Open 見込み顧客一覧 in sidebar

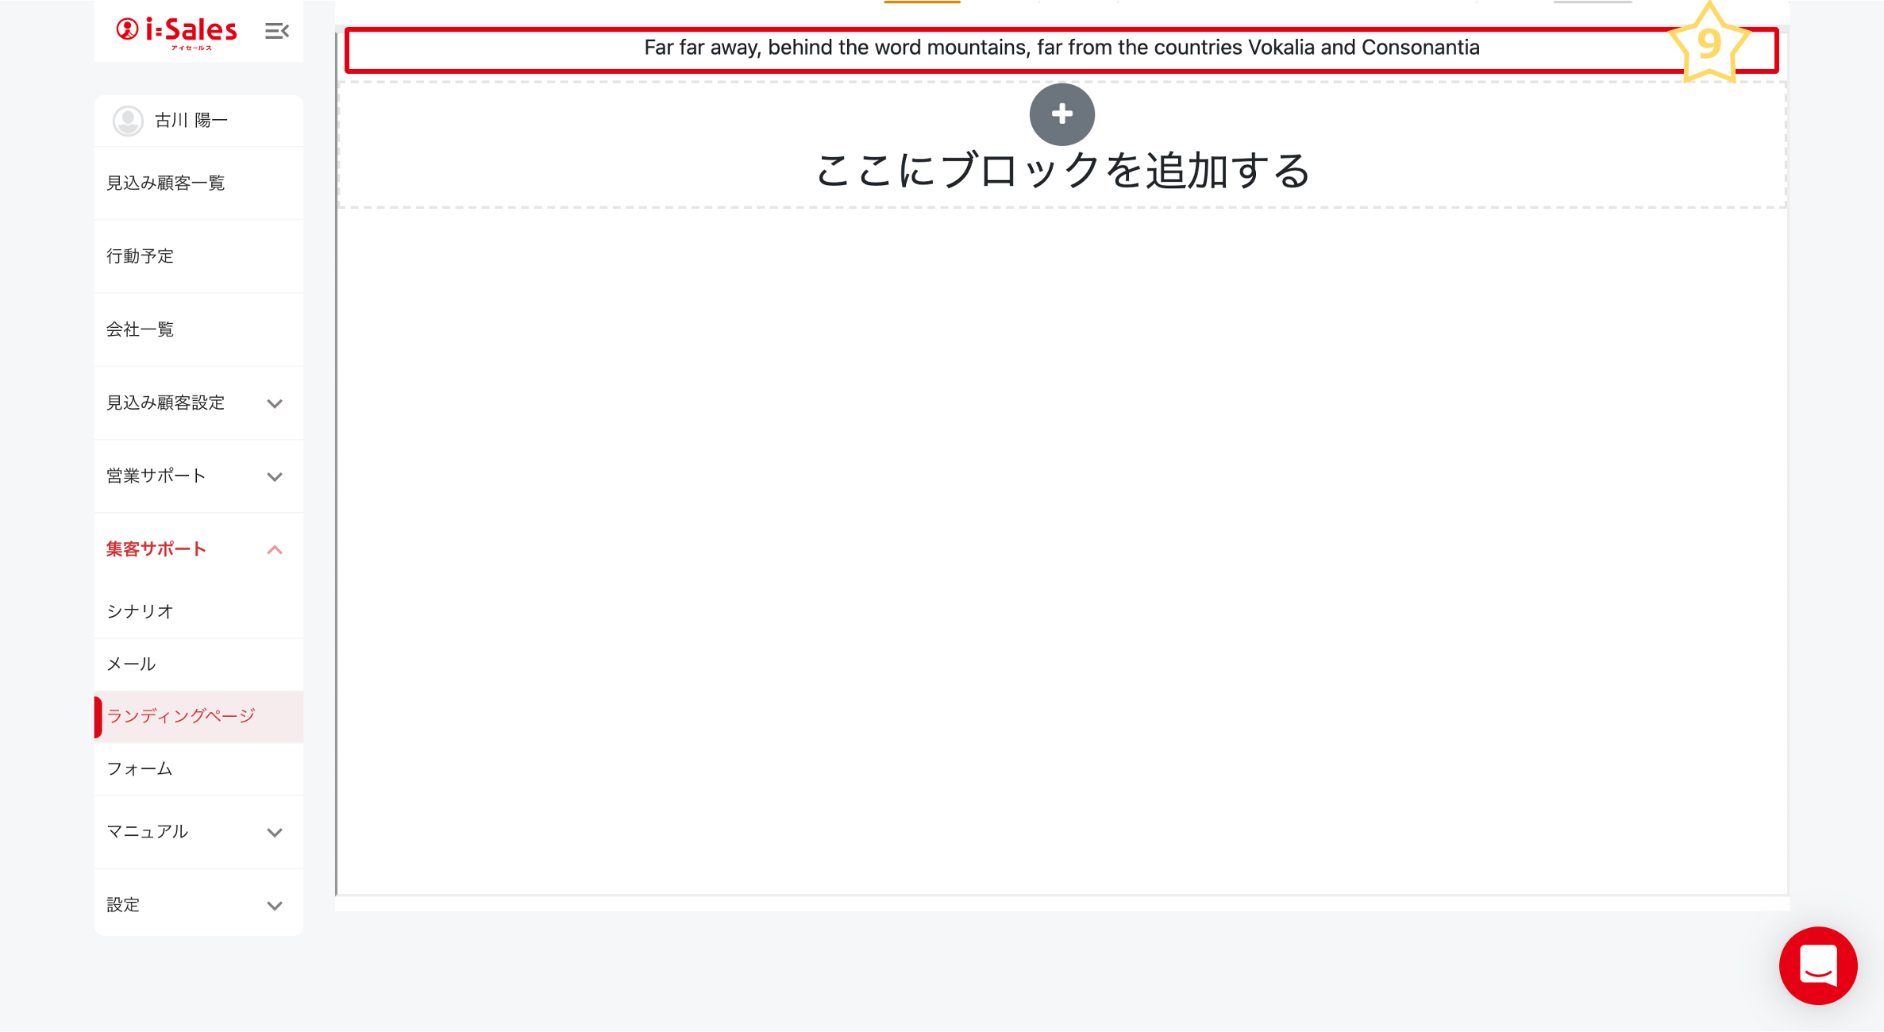[x=166, y=183]
